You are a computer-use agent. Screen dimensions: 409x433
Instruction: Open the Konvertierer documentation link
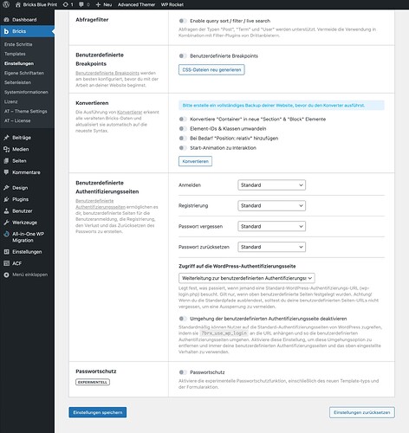[130, 112]
